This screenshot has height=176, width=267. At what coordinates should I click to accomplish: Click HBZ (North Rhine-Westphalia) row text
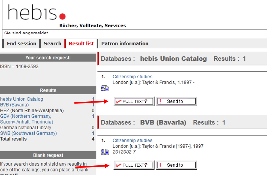pos(32,110)
